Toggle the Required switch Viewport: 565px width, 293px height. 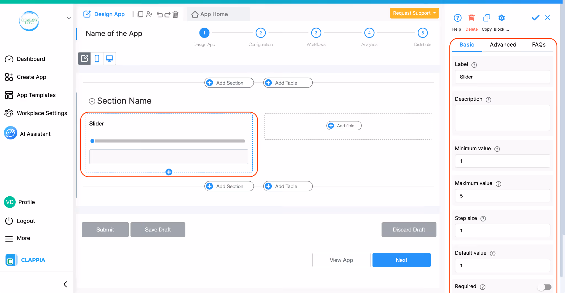544,287
